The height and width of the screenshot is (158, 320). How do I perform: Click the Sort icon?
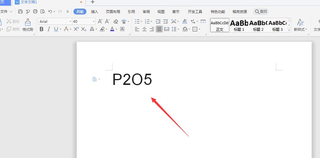pyautogui.click(x=185, y=21)
